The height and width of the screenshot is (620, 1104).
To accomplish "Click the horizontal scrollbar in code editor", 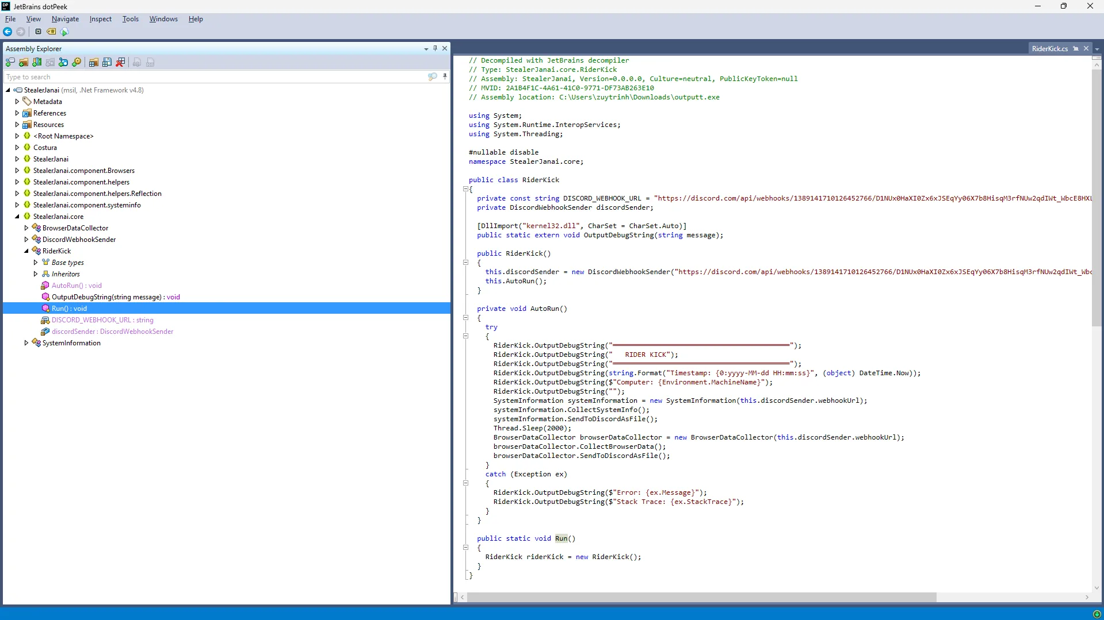I will 702,598.
